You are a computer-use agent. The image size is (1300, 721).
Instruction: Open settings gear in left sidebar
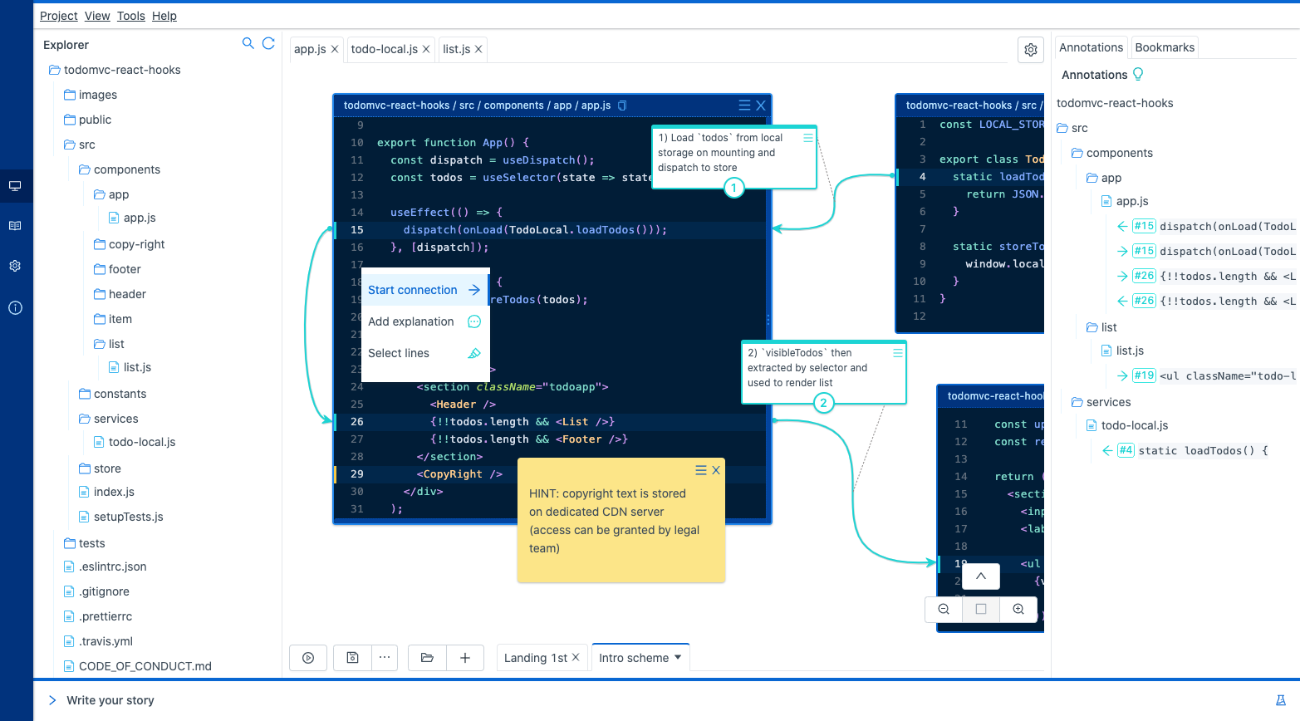pos(15,266)
